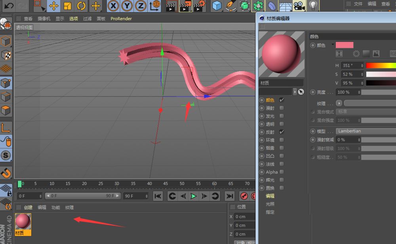This screenshot has height=244, width=396.
Task: Select the Move tool in top toolbar
Action: [54, 6]
